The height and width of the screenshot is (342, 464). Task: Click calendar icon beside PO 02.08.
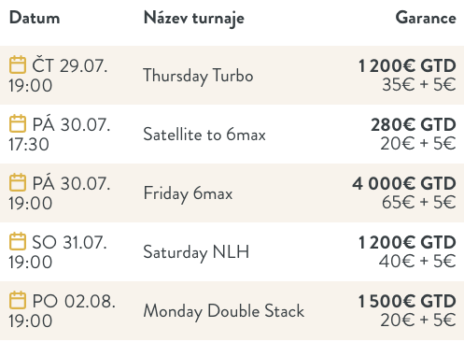pyautogui.click(x=18, y=300)
